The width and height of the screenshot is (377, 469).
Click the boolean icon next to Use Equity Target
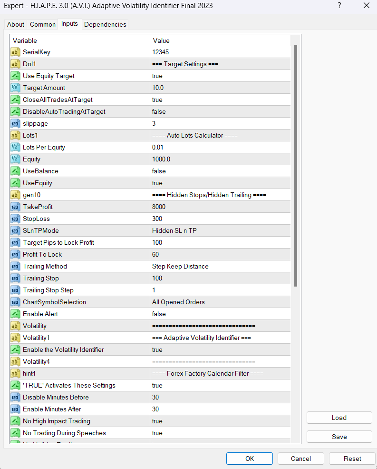(15, 76)
